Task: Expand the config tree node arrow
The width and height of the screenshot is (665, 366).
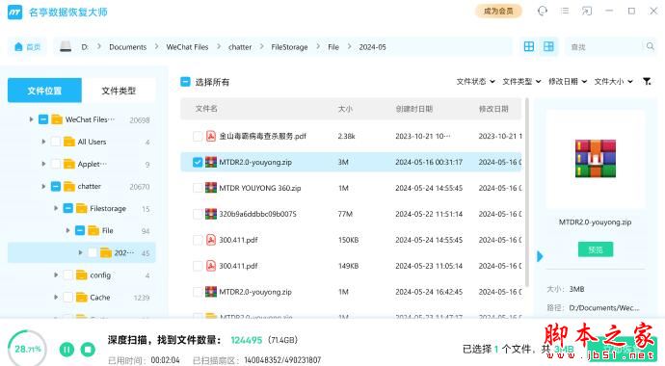Action: tap(56, 274)
